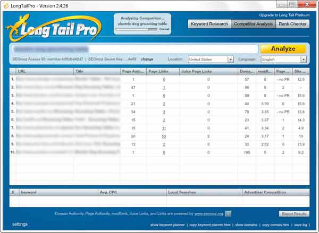Screen dimensions: 319x233
Task: Sort by Site Age column header
Action: click(301, 71)
